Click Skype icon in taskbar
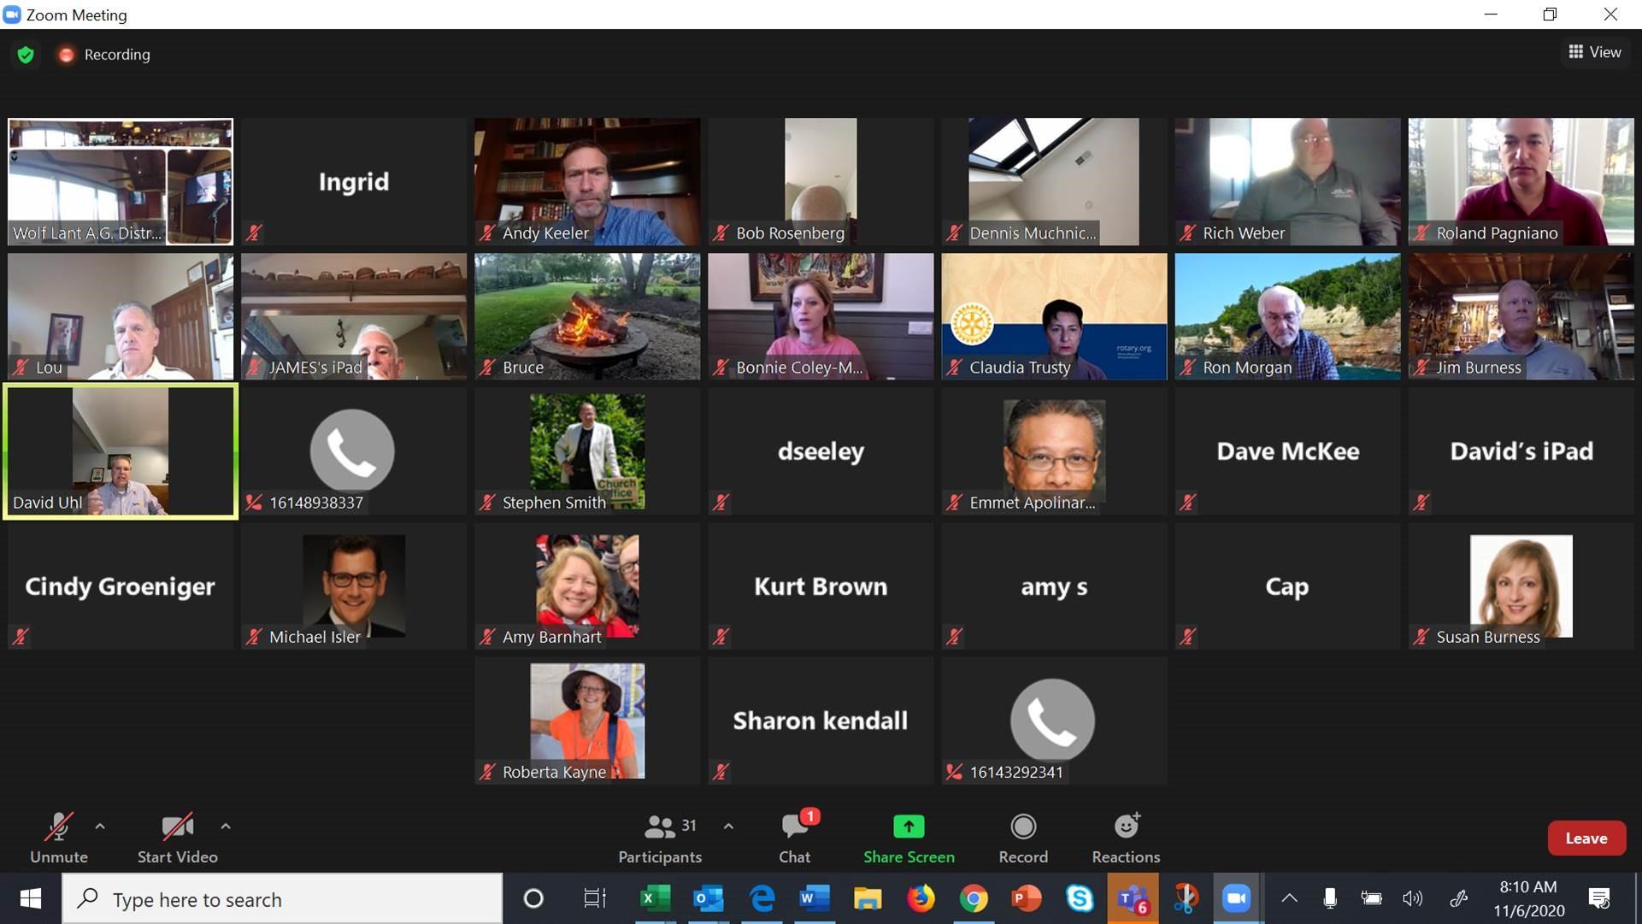 click(1080, 898)
